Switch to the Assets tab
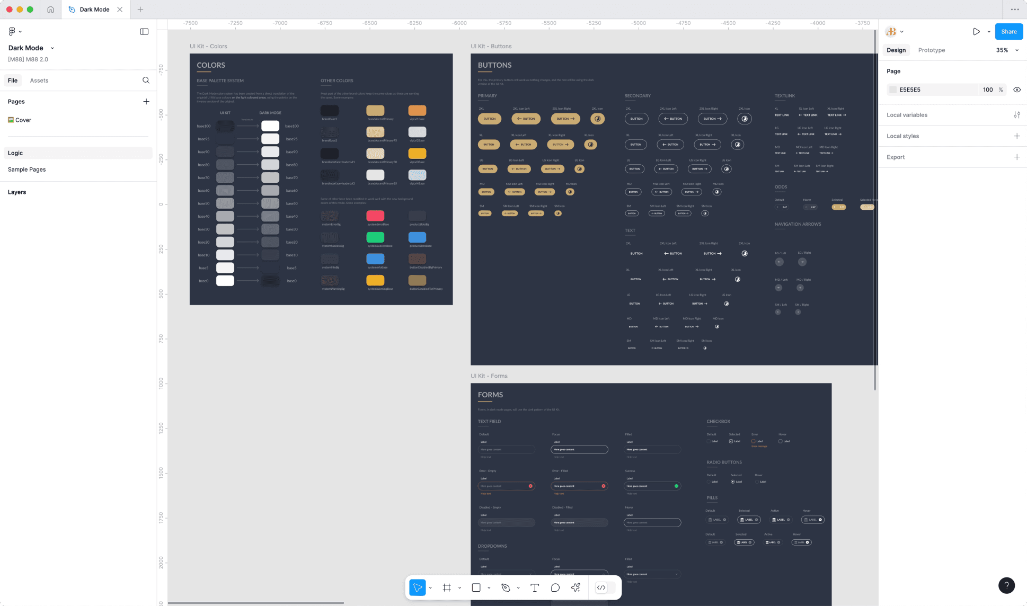The height and width of the screenshot is (606, 1027). [39, 80]
